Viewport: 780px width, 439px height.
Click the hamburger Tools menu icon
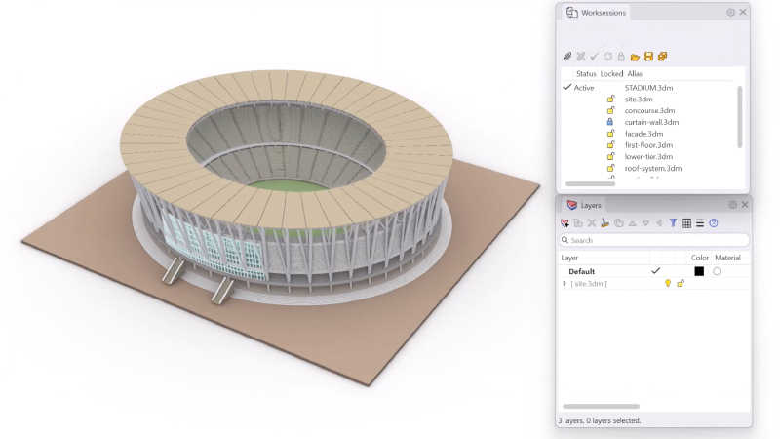point(700,223)
